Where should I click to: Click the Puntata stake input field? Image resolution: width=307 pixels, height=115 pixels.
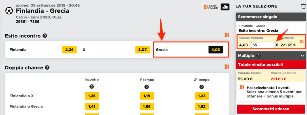[x=263, y=45]
